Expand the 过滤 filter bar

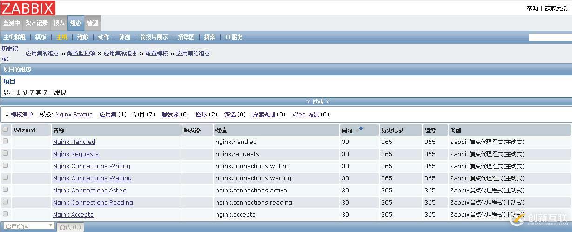pyautogui.click(x=318, y=102)
